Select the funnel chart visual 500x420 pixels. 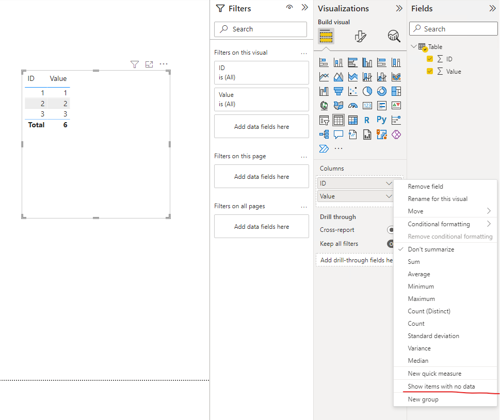tap(338, 91)
